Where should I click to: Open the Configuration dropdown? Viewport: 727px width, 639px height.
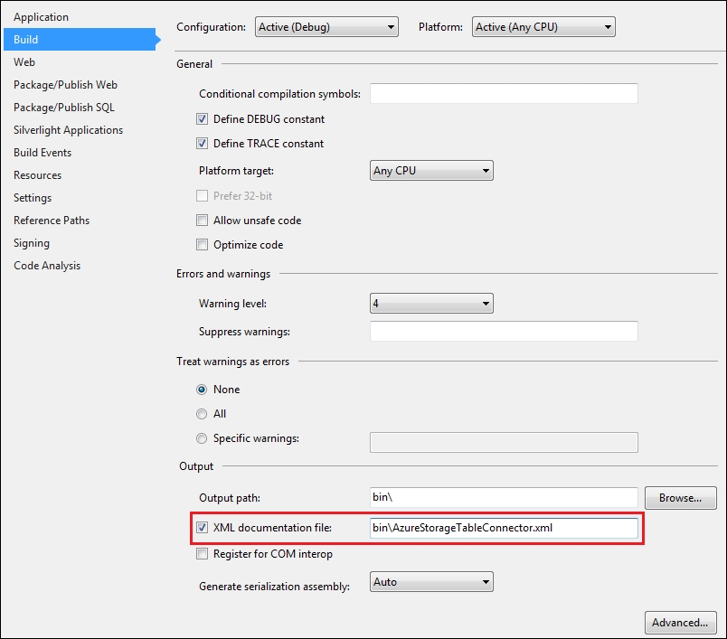[326, 27]
